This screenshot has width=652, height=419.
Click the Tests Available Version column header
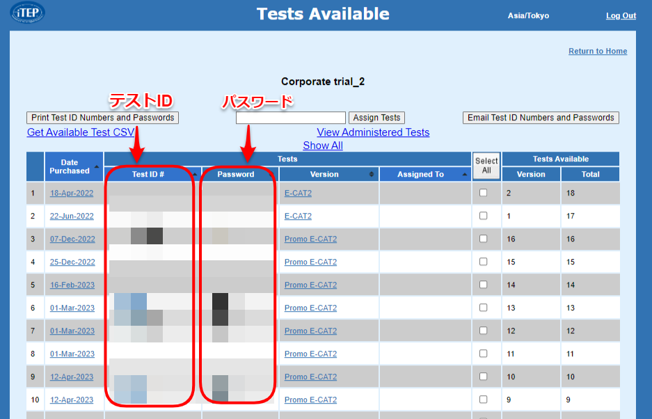(531, 174)
